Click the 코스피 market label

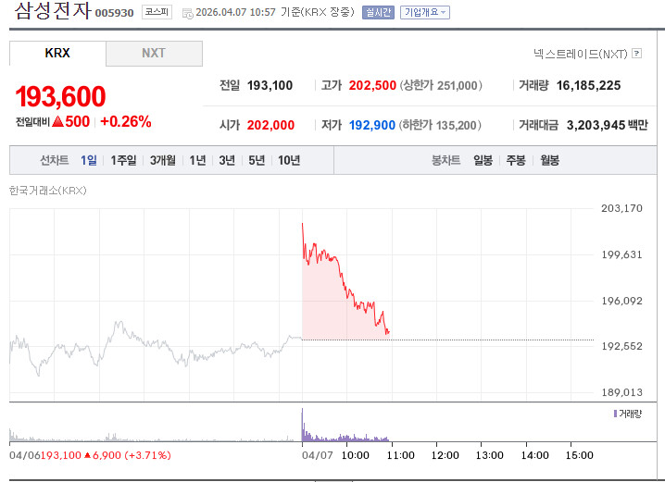pos(157,12)
